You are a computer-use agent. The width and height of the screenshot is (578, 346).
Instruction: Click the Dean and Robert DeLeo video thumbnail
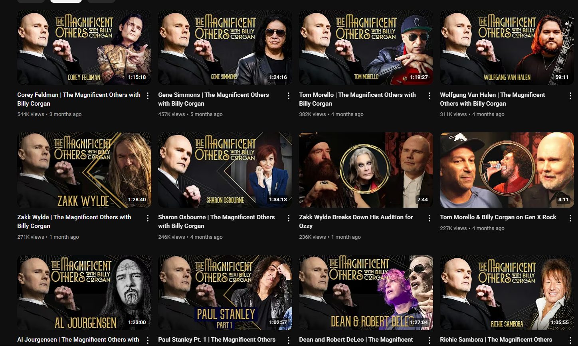point(366,293)
